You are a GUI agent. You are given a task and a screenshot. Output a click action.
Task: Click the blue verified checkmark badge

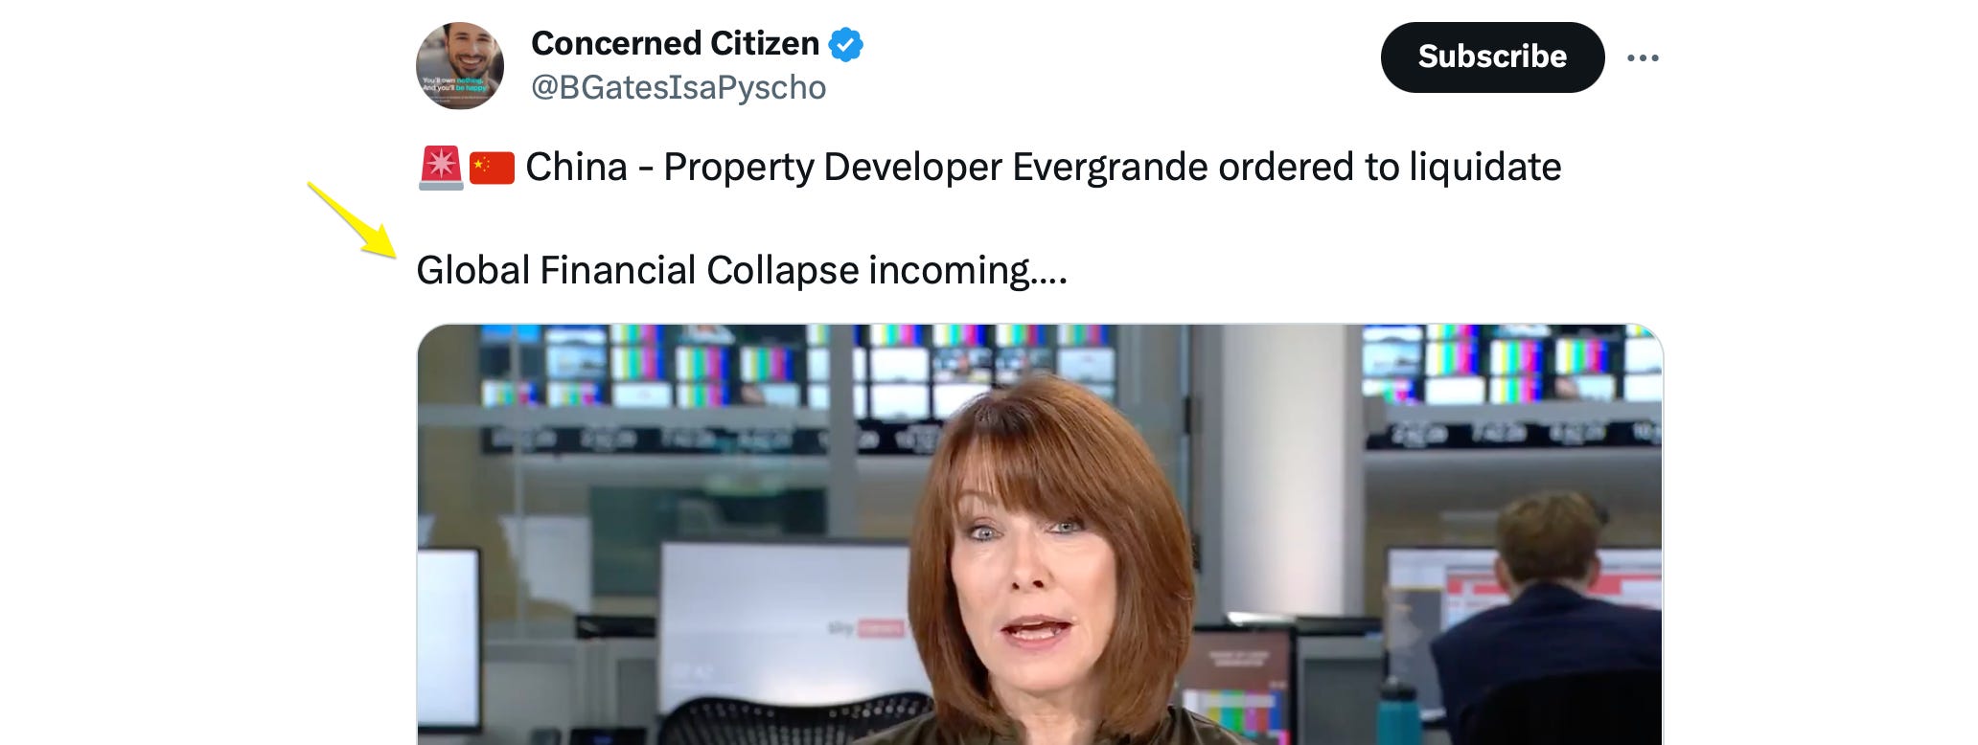[846, 44]
